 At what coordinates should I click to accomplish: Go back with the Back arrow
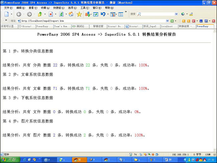click(19, 14)
